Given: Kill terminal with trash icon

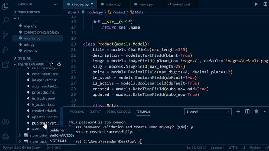Looking at the screenshot, I should pos(256,112).
